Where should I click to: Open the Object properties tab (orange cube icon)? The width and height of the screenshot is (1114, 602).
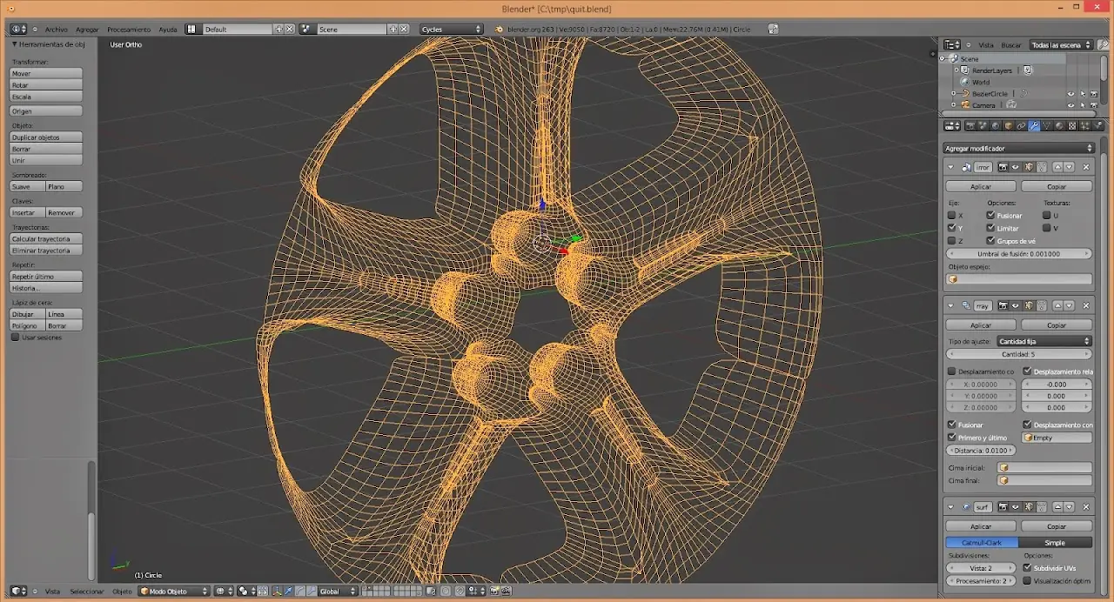coord(1008,125)
